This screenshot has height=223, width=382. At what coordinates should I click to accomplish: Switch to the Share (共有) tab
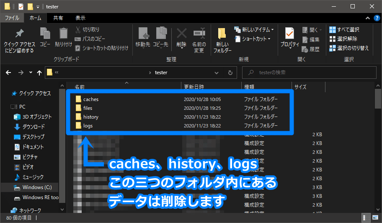58,18
